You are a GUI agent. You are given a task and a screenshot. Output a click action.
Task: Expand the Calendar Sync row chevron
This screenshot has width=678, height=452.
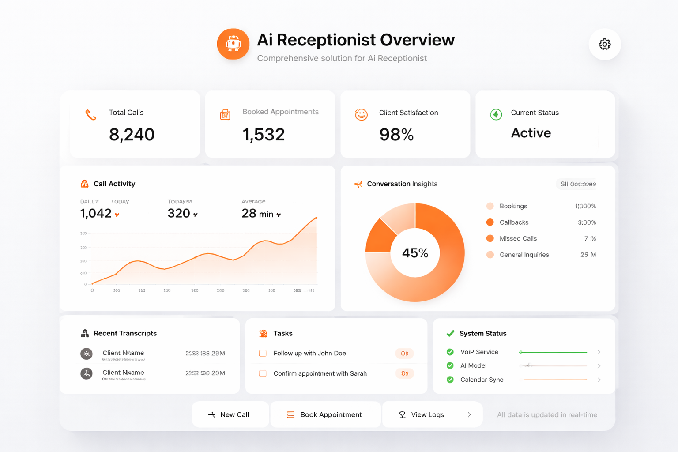point(599,380)
